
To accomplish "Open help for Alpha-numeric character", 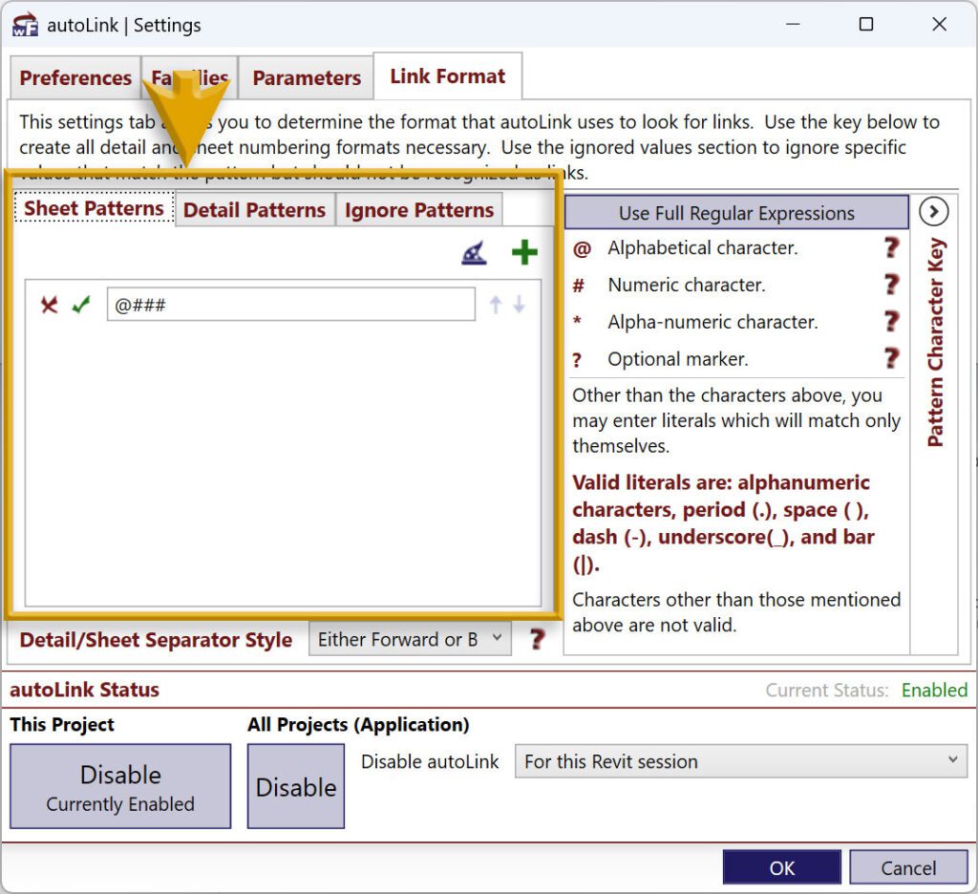I will click(892, 322).
